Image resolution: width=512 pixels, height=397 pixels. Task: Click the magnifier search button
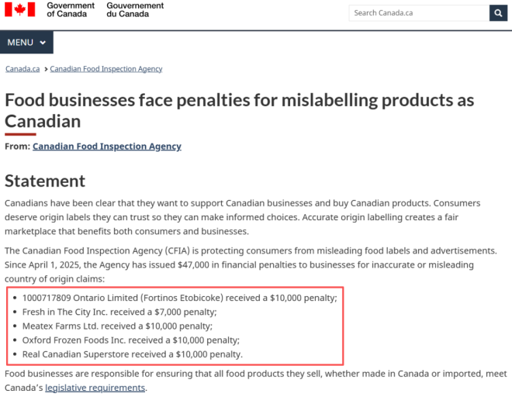[496, 12]
